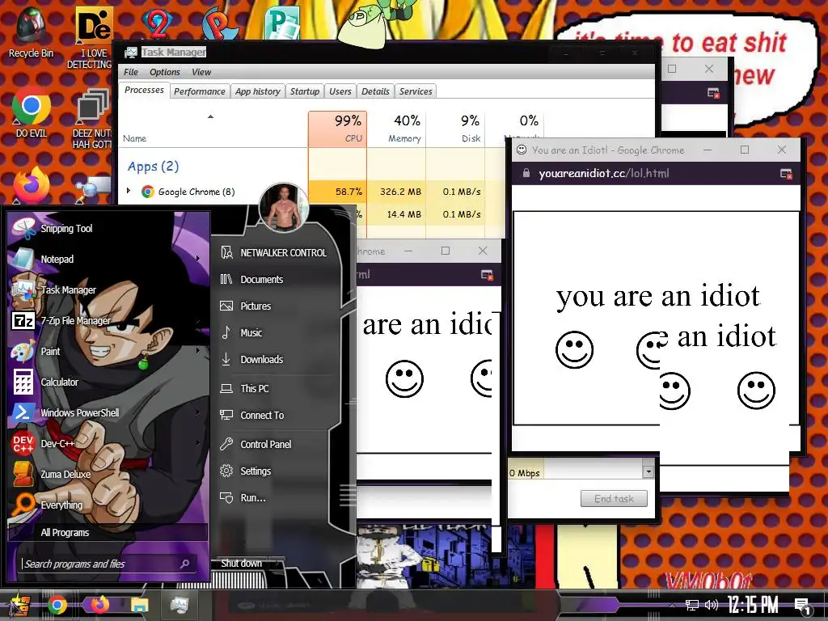Viewport: 828px width, 621px height.
Task: Open Music from Start menu
Action: tap(242, 332)
